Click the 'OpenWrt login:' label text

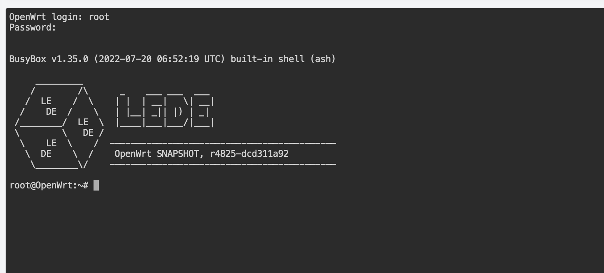(x=45, y=17)
